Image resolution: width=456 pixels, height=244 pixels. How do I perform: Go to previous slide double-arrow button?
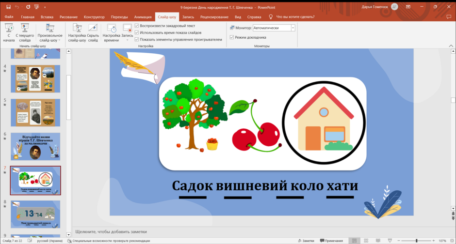pos(453,213)
